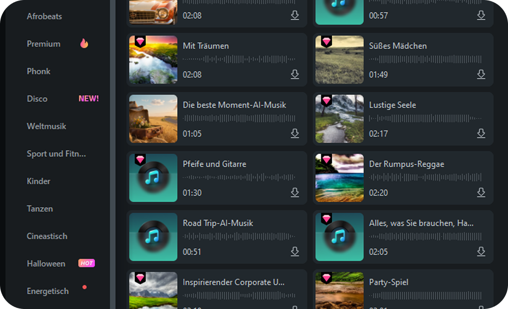Screen dimensions: 508x309
Task: Click the "Der Rumpus-Reggae" cover thumbnail
Action: [339, 178]
